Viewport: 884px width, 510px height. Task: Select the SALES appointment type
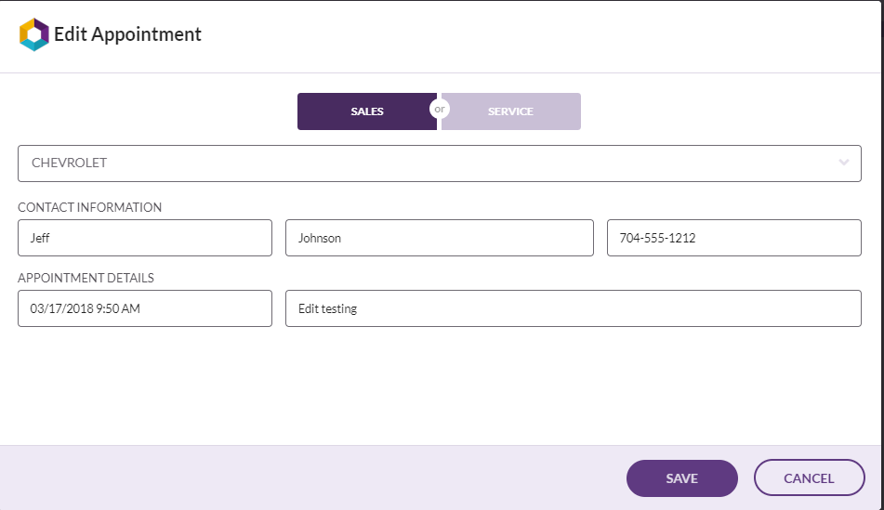(x=367, y=111)
